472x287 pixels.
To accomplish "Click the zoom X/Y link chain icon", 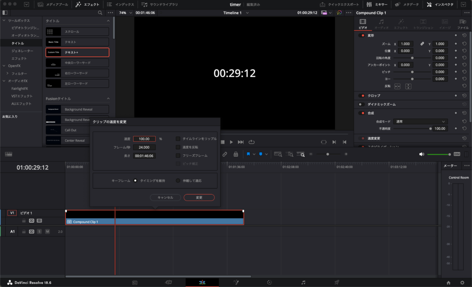I will coord(422,44).
